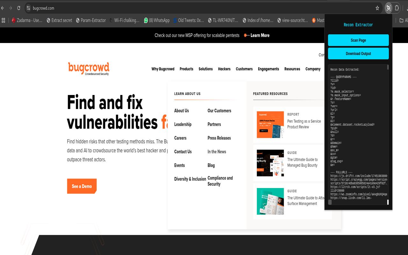Image resolution: width=408 pixels, height=255 pixels.
Task: Open the Leadership link
Action: (183, 124)
